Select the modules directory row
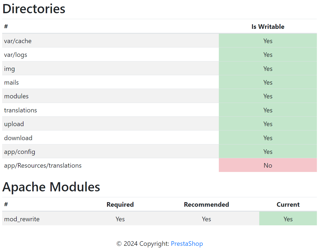 click(x=16, y=96)
